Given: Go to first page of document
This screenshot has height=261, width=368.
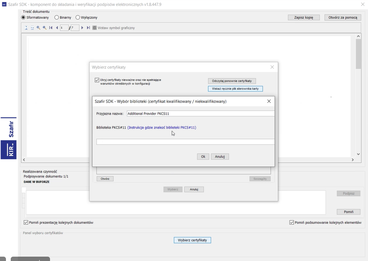Looking at the screenshot, I should 51,28.
